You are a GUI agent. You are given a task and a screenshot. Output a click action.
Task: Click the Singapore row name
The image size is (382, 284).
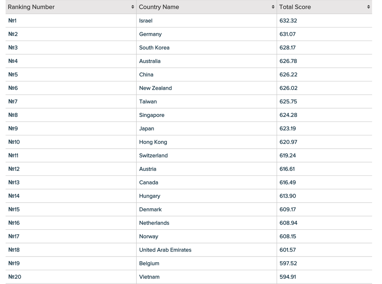pyautogui.click(x=152, y=115)
